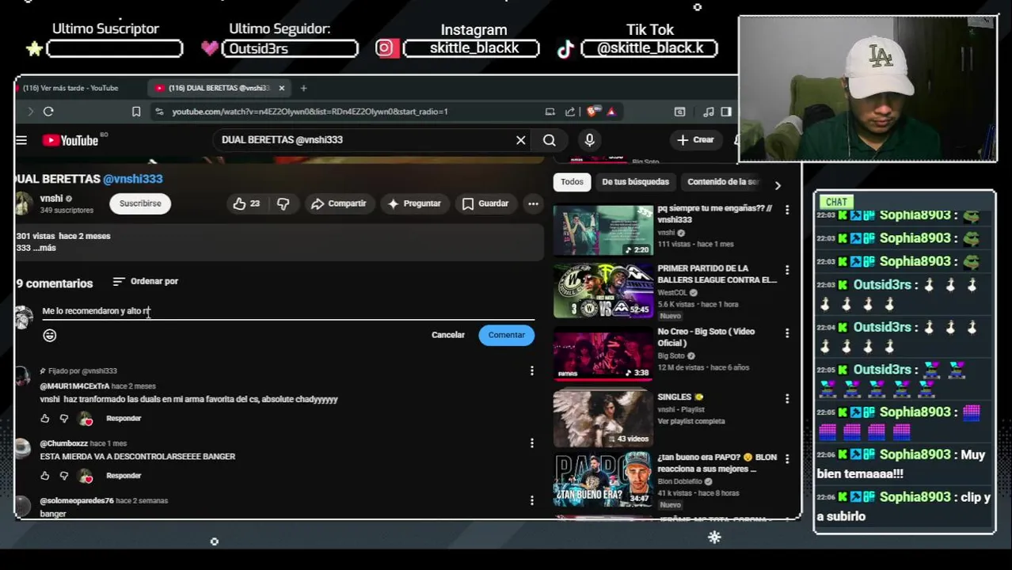1012x570 pixels.
Task: Open the Ordenar por sort menu
Action: tap(145, 281)
